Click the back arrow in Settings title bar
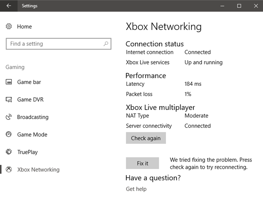263x204 pixels. [x=9, y=6]
